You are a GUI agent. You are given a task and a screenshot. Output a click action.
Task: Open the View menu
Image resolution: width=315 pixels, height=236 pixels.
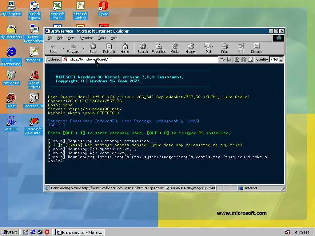tap(71, 38)
